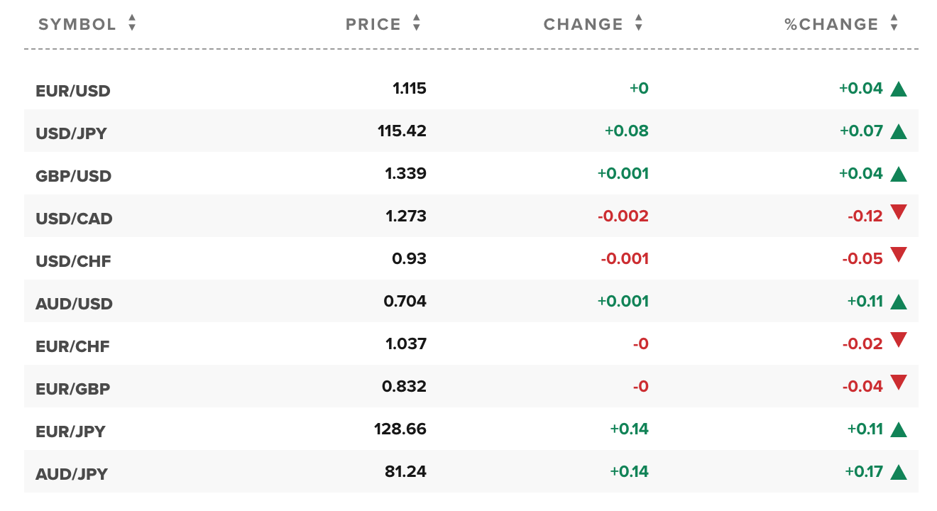Select the GBP/USD symbol link

(x=73, y=176)
